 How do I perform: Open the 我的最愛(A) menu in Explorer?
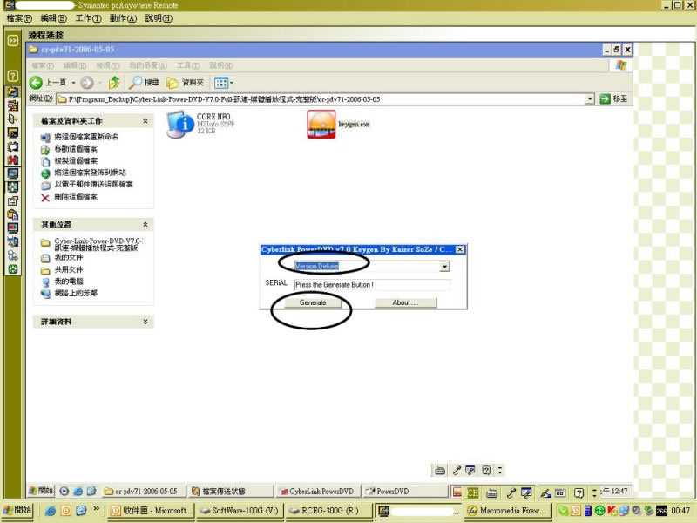pos(148,66)
